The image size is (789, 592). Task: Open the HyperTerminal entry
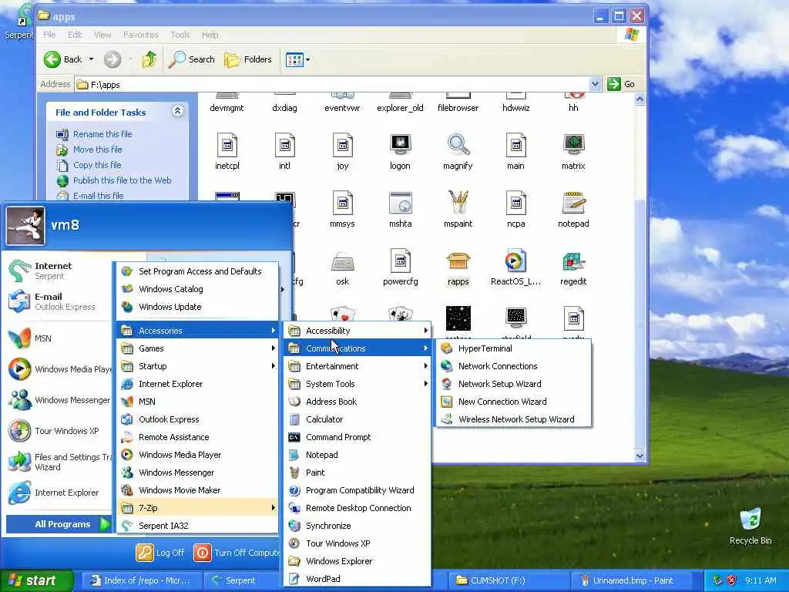coord(513,348)
